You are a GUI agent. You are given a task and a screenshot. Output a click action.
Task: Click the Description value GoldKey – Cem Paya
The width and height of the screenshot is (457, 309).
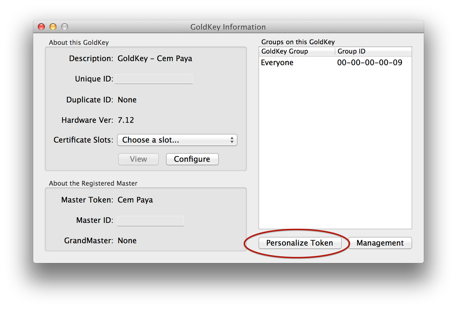pyautogui.click(x=155, y=58)
